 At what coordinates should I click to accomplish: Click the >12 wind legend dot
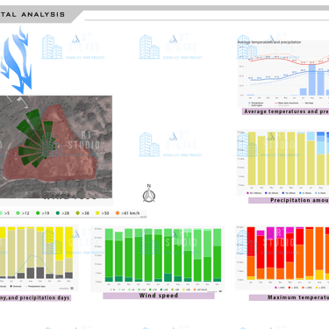coord(18,213)
